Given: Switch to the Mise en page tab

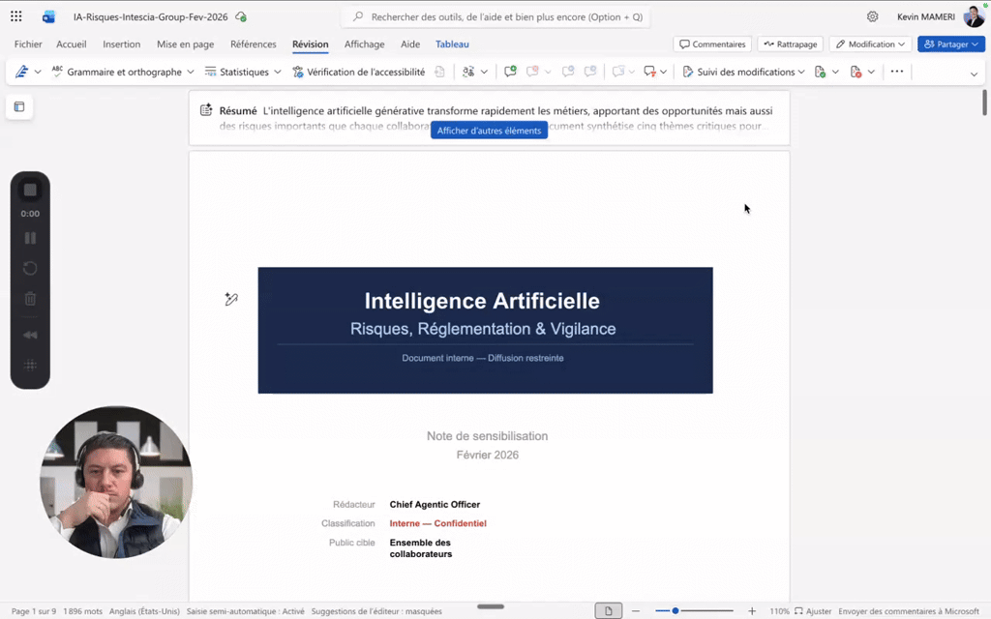Looking at the screenshot, I should click(x=185, y=44).
